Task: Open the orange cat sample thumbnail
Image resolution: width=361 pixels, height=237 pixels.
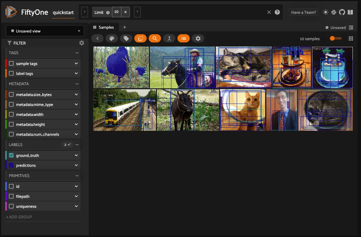Action: click(x=243, y=110)
